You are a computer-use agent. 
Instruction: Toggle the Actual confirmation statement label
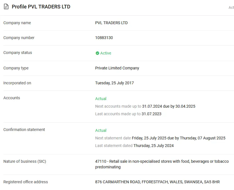(101, 130)
